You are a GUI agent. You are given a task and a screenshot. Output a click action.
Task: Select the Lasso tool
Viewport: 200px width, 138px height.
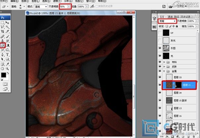click(x=2, y=27)
